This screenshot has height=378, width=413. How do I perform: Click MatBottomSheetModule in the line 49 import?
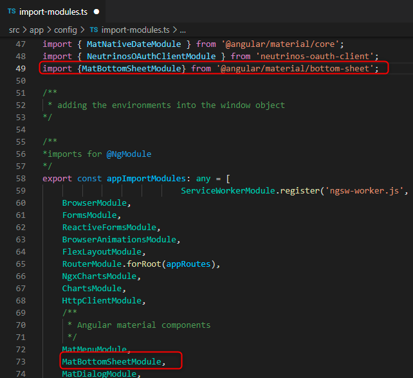(131, 68)
